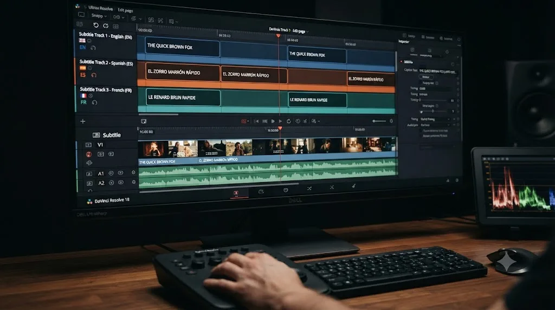Toggle the ES language badge on Track 2
Viewport: 555px width, 310px height.
point(83,75)
